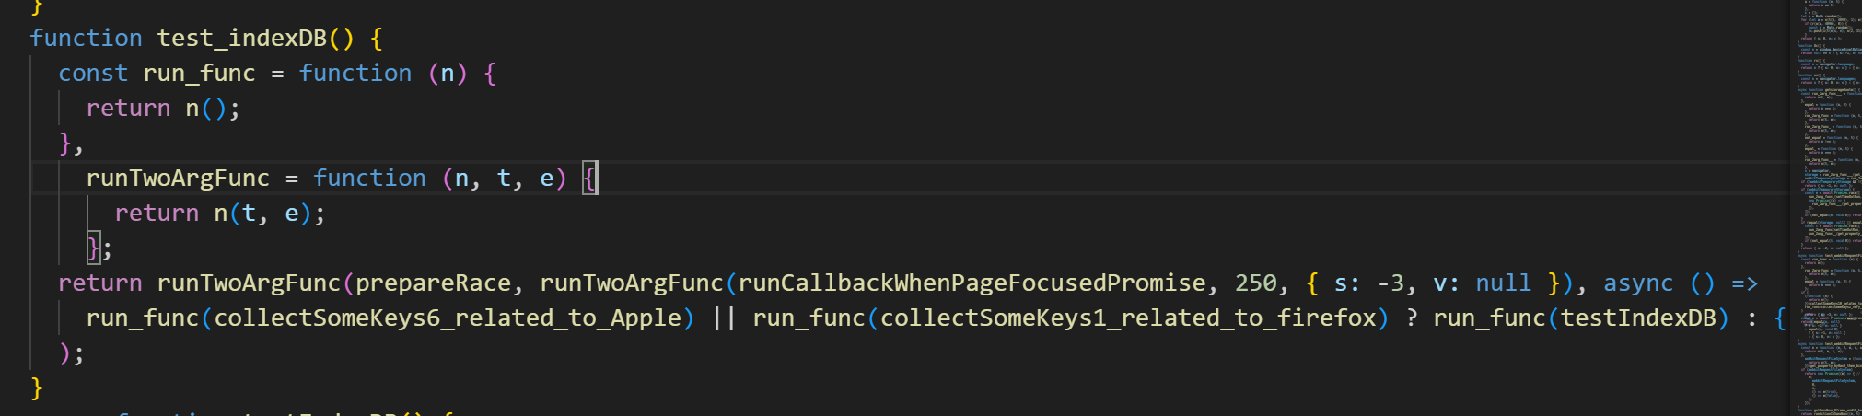Click collectSomeKeys1_related_to_firefox identifier

click(x=1128, y=318)
